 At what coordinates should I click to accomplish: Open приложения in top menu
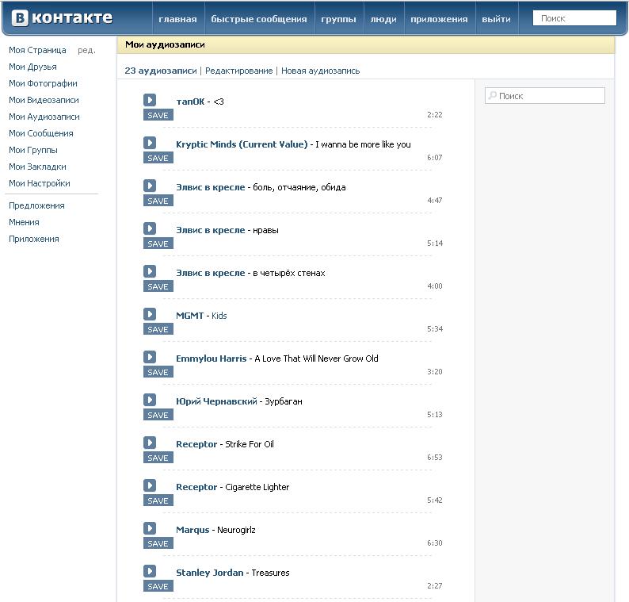click(x=439, y=19)
